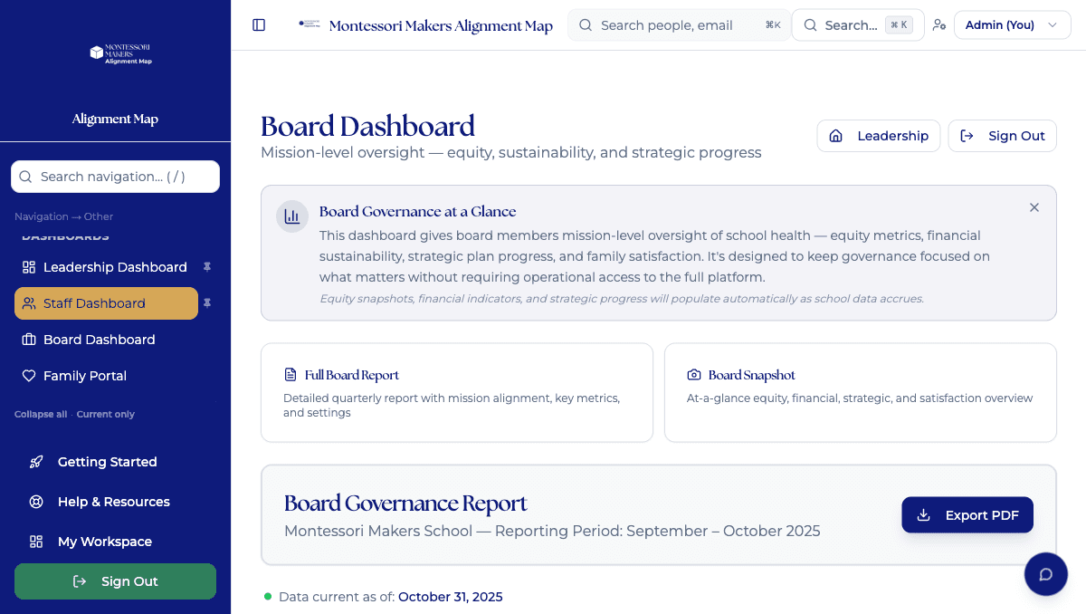Click Sign Out in the page header
The width and height of the screenshot is (1086, 614).
1002,135
